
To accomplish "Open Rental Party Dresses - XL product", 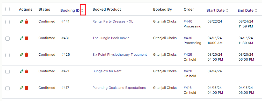I will pos(113,21).
